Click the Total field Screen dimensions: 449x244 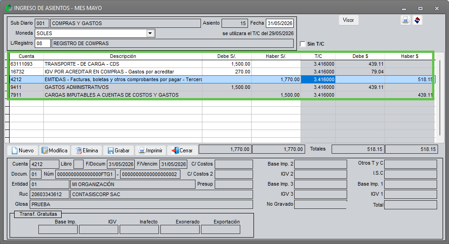point(411,205)
